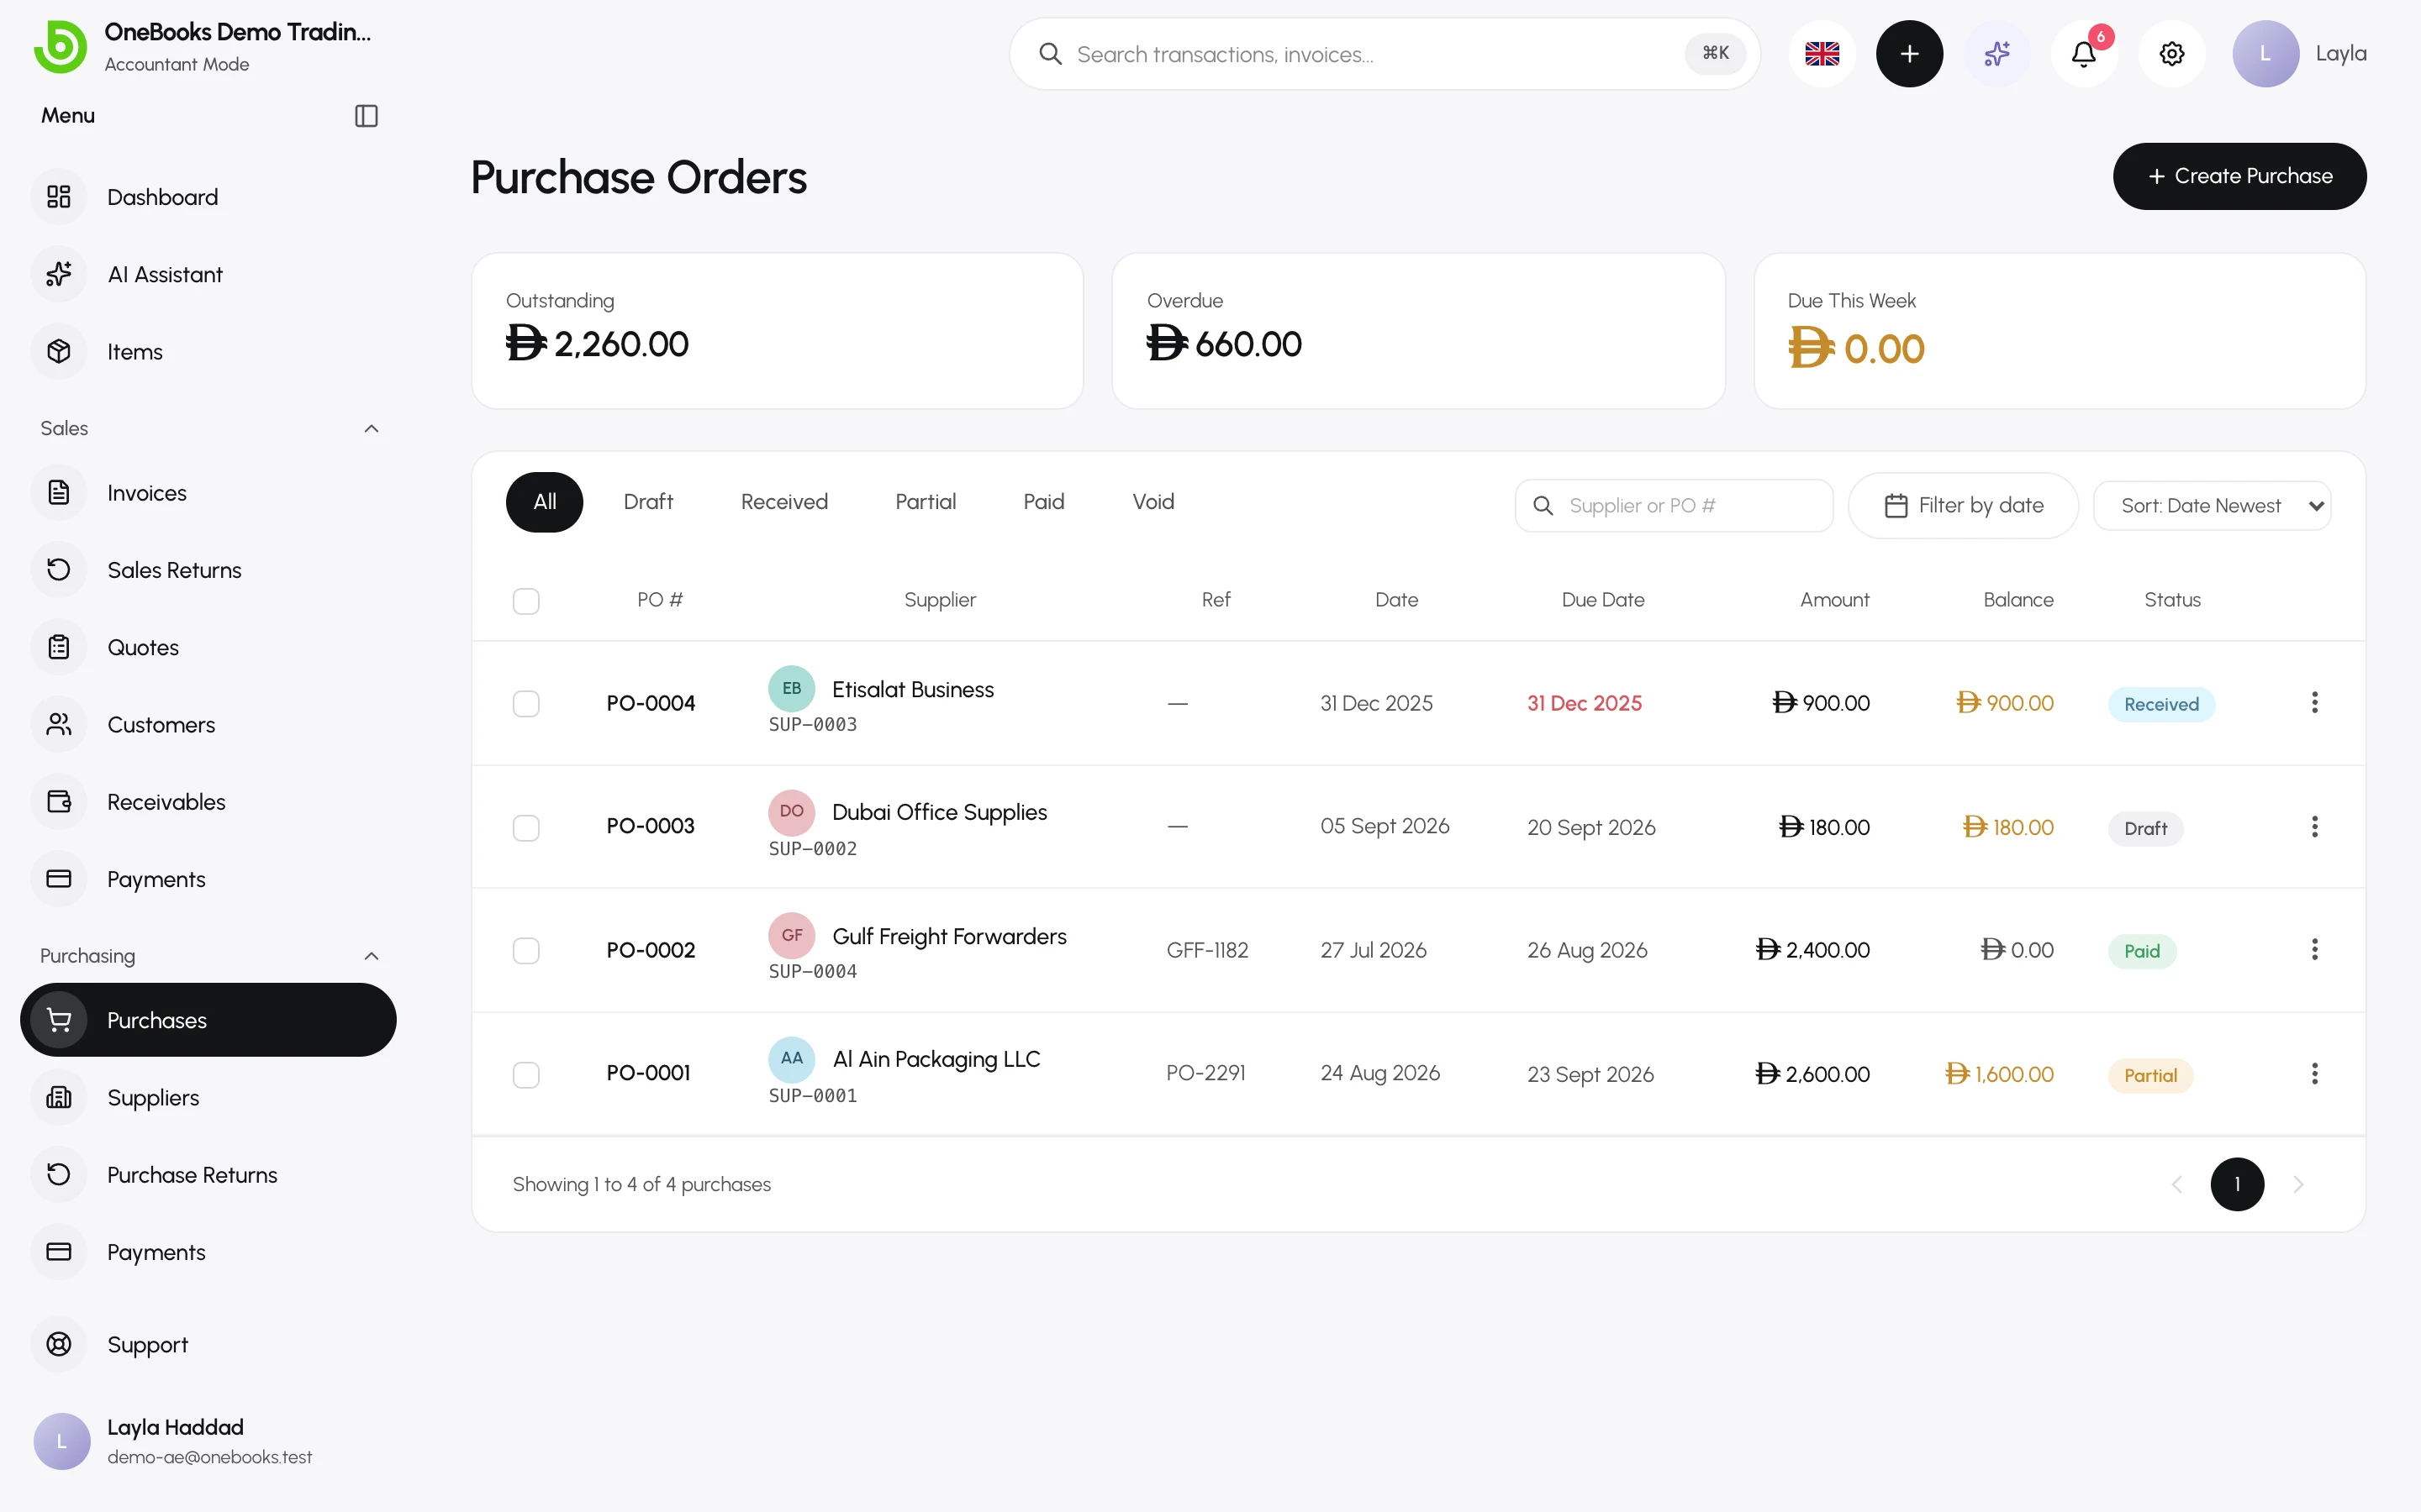
Task: Open Payments under Sales
Action: click(208, 879)
